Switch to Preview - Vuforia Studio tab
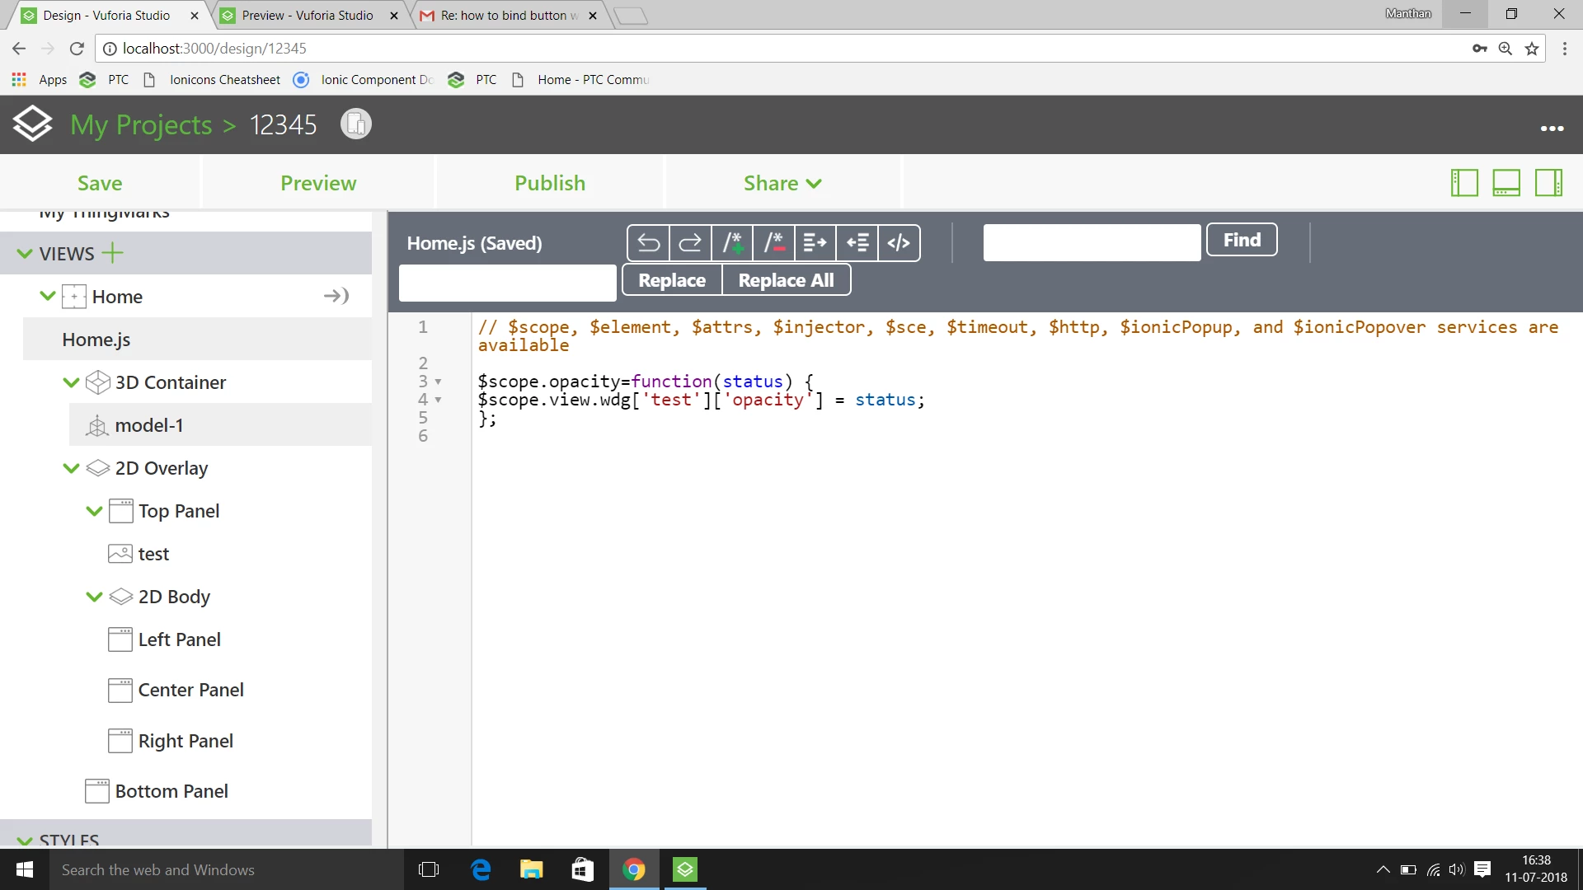 (308, 15)
